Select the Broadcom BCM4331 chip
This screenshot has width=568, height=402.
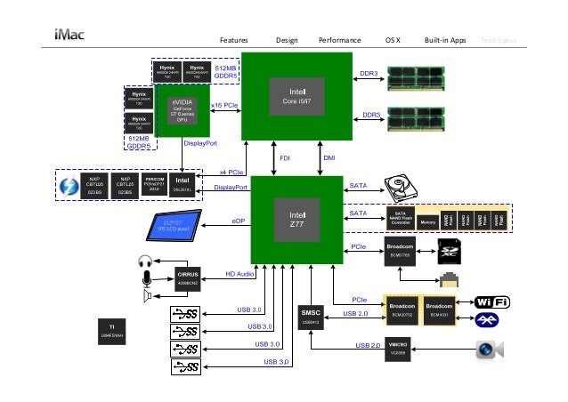tap(439, 310)
